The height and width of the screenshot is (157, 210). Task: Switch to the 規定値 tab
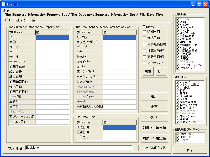click(21, 20)
